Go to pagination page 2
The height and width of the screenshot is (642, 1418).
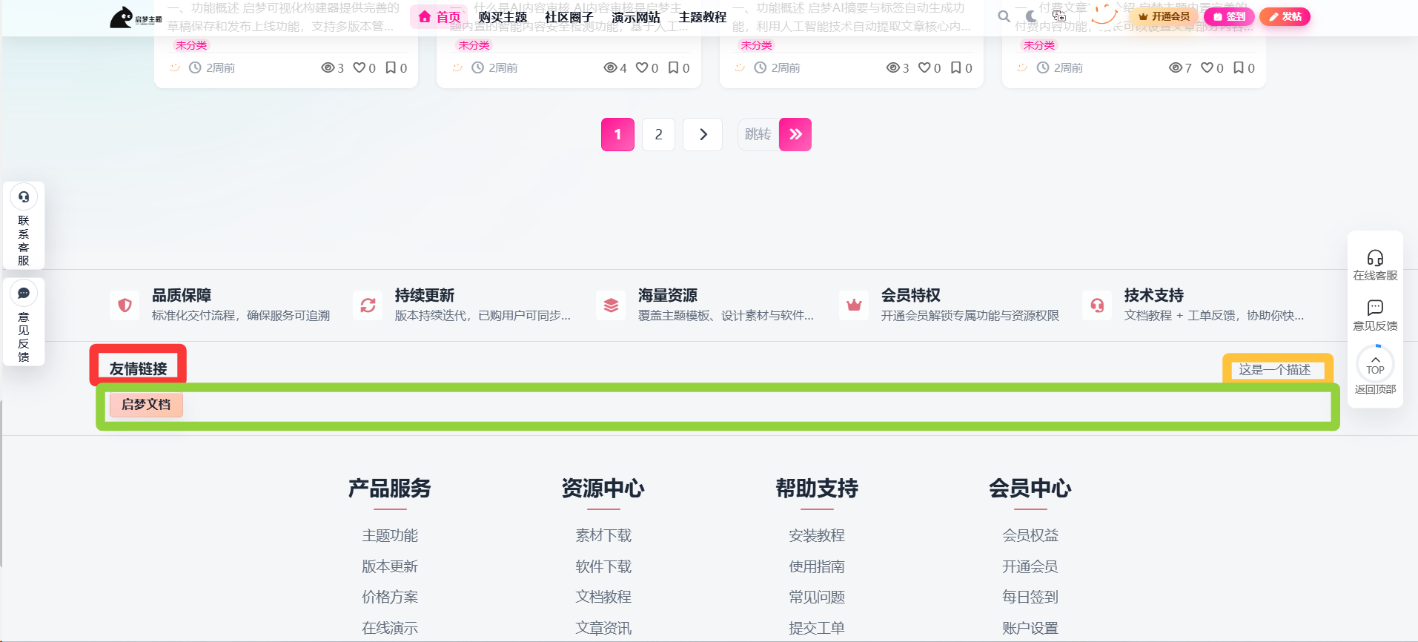658,134
